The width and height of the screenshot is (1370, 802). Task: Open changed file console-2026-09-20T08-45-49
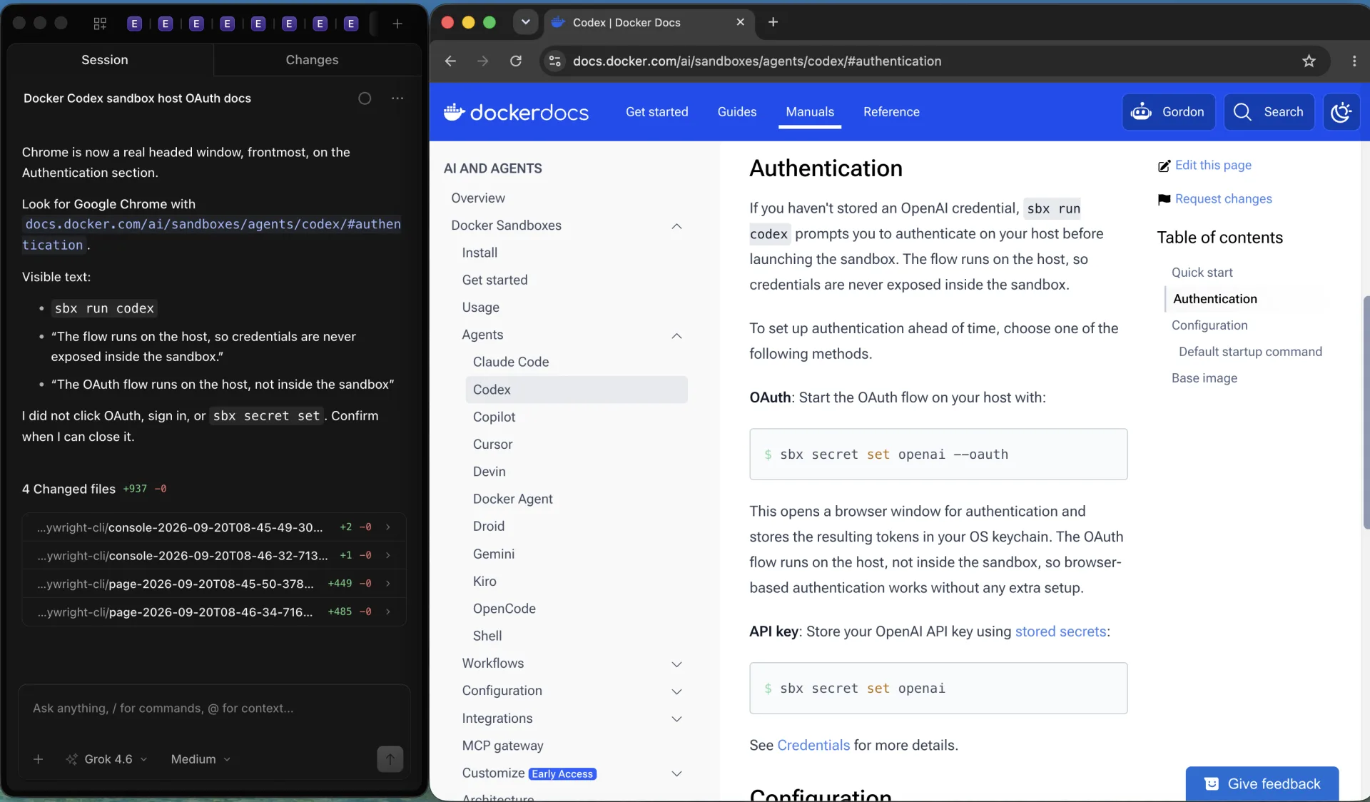tap(214, 527)
